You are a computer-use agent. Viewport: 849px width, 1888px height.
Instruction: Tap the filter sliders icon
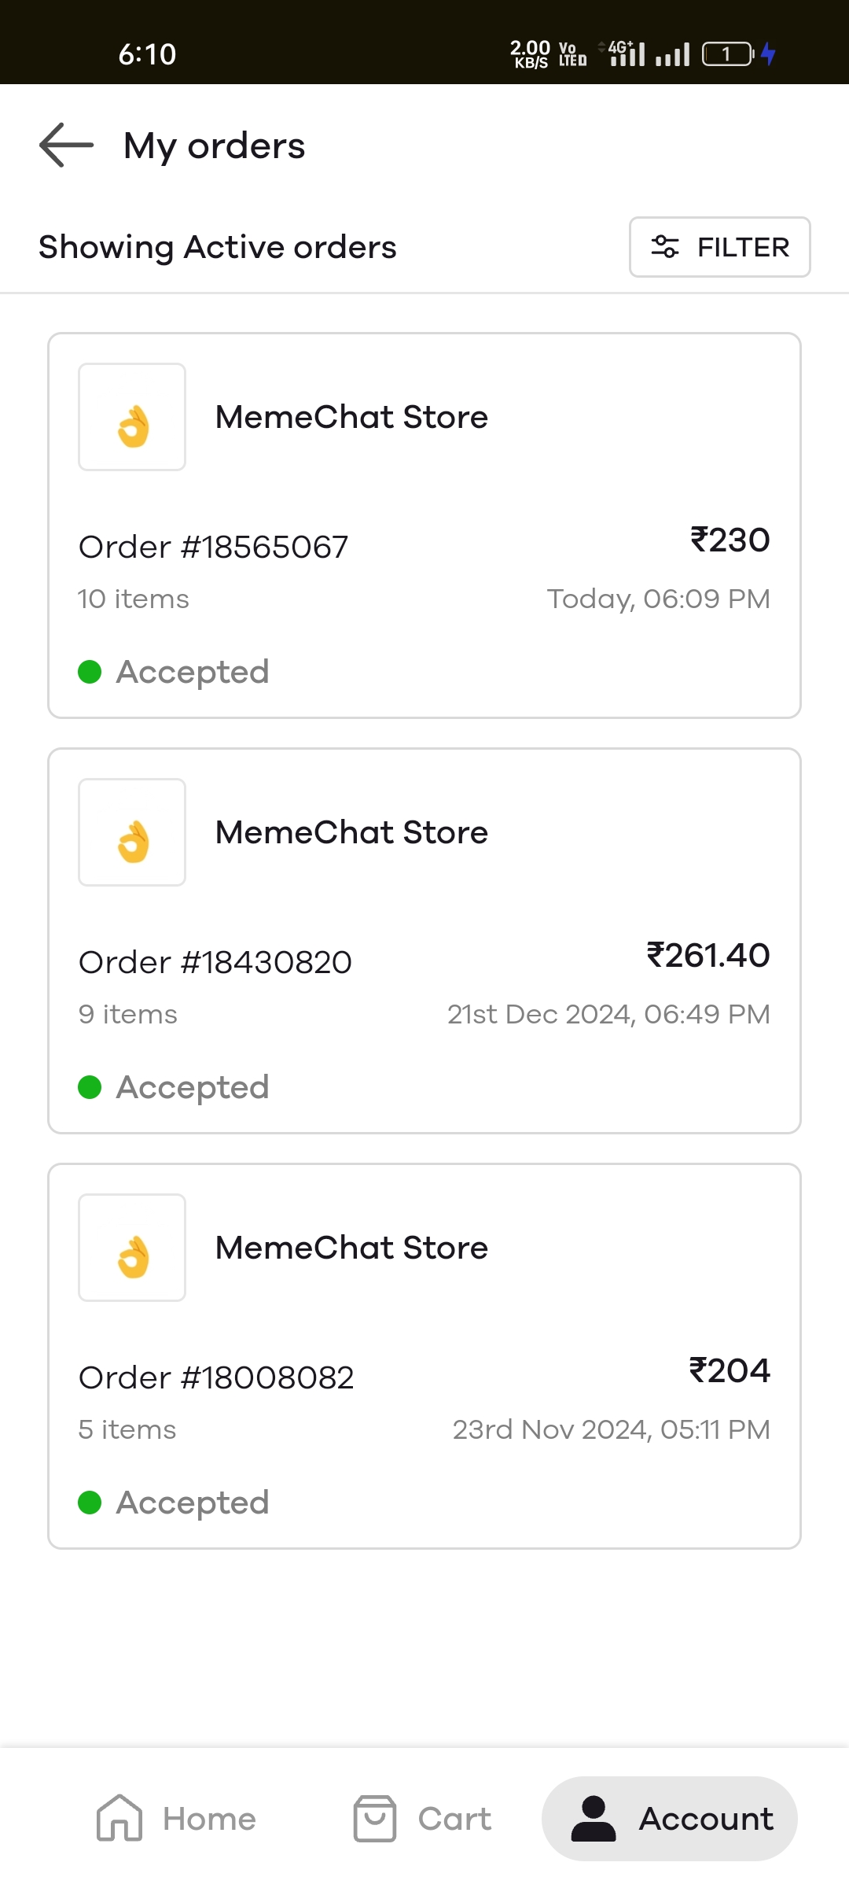tap(665, 247)
